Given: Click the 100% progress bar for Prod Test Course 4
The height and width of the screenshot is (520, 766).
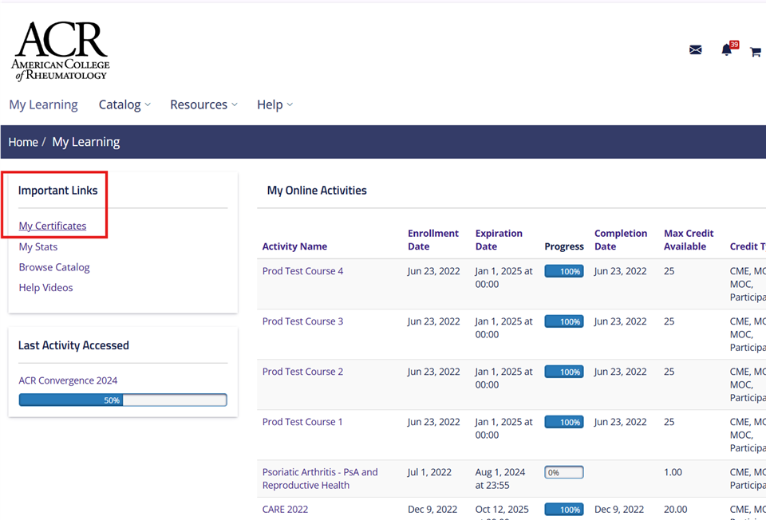Looking at the screenshot, I should pyautogui.click(x=564, y=271).
